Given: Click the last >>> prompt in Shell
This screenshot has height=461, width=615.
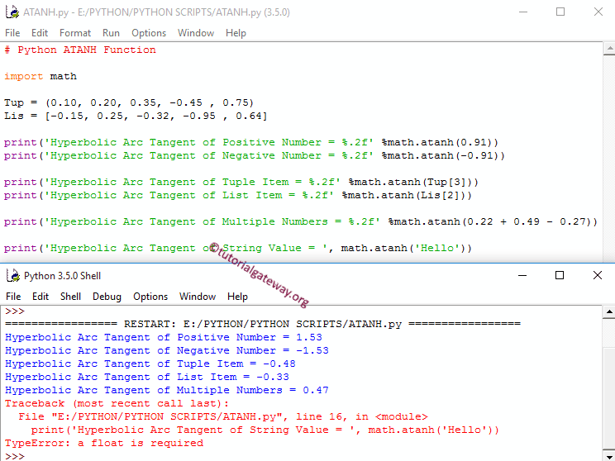Looking at the screenshot, I should pos(15,456).
